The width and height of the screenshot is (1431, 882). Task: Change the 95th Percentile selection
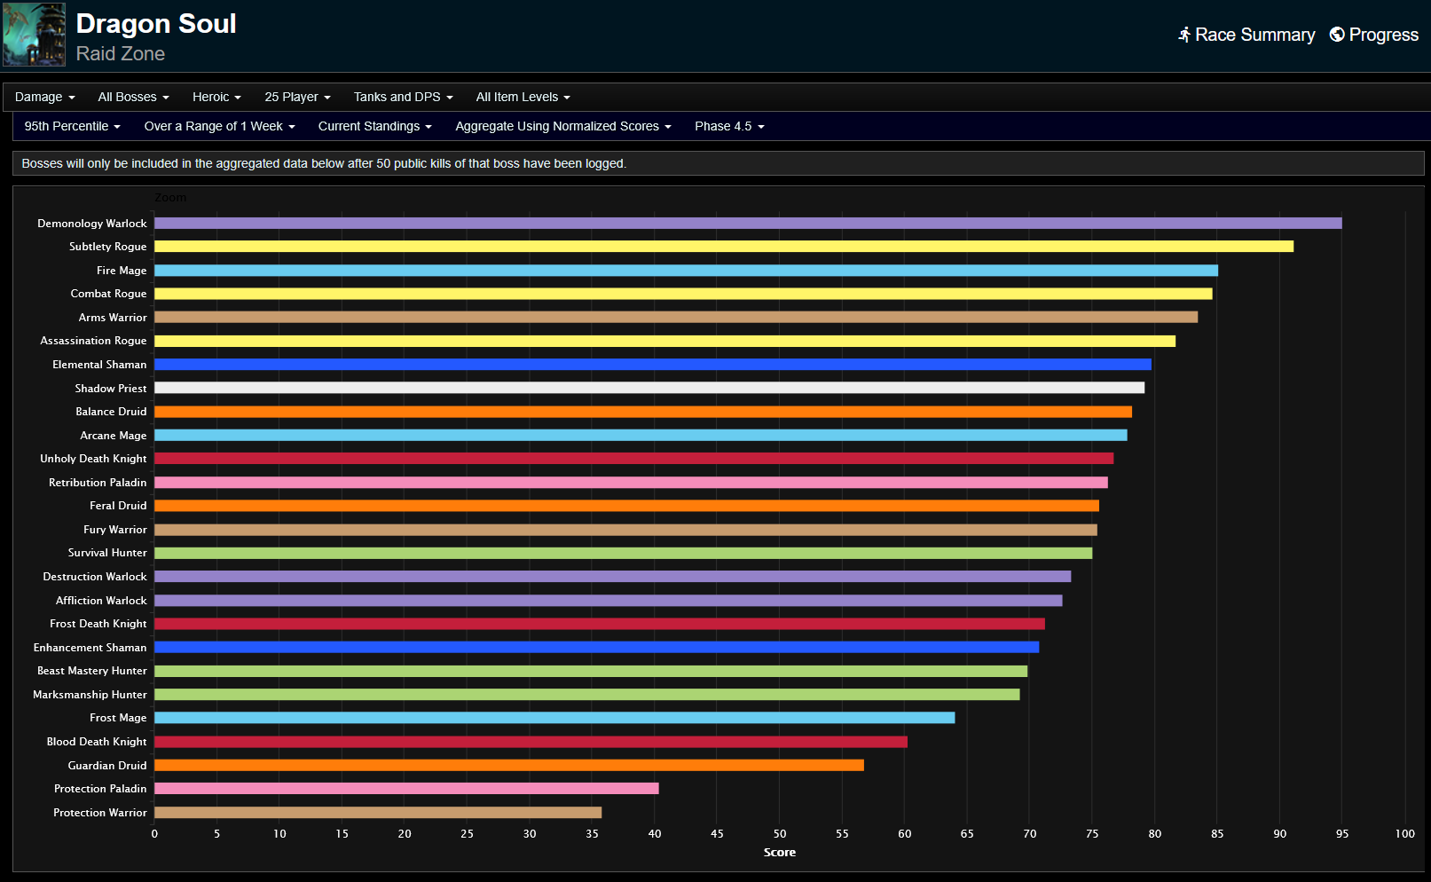(x=72, y=126)
